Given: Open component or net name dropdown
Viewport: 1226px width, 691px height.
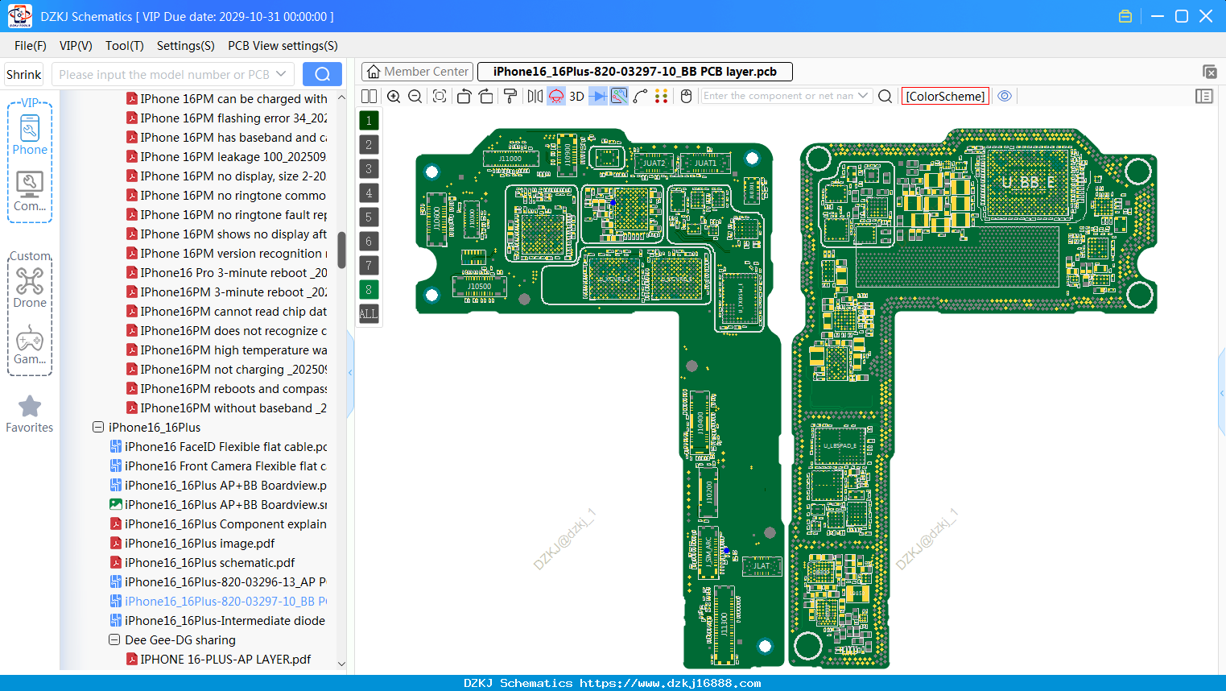Looking at the screenshot, I should click(863, 96).
